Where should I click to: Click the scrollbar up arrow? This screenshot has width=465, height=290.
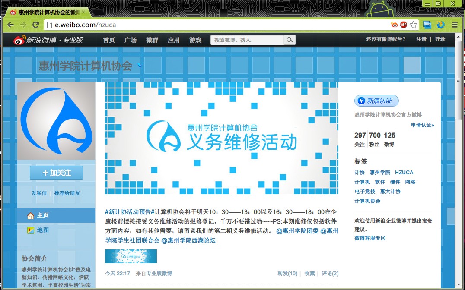point(458,36)
